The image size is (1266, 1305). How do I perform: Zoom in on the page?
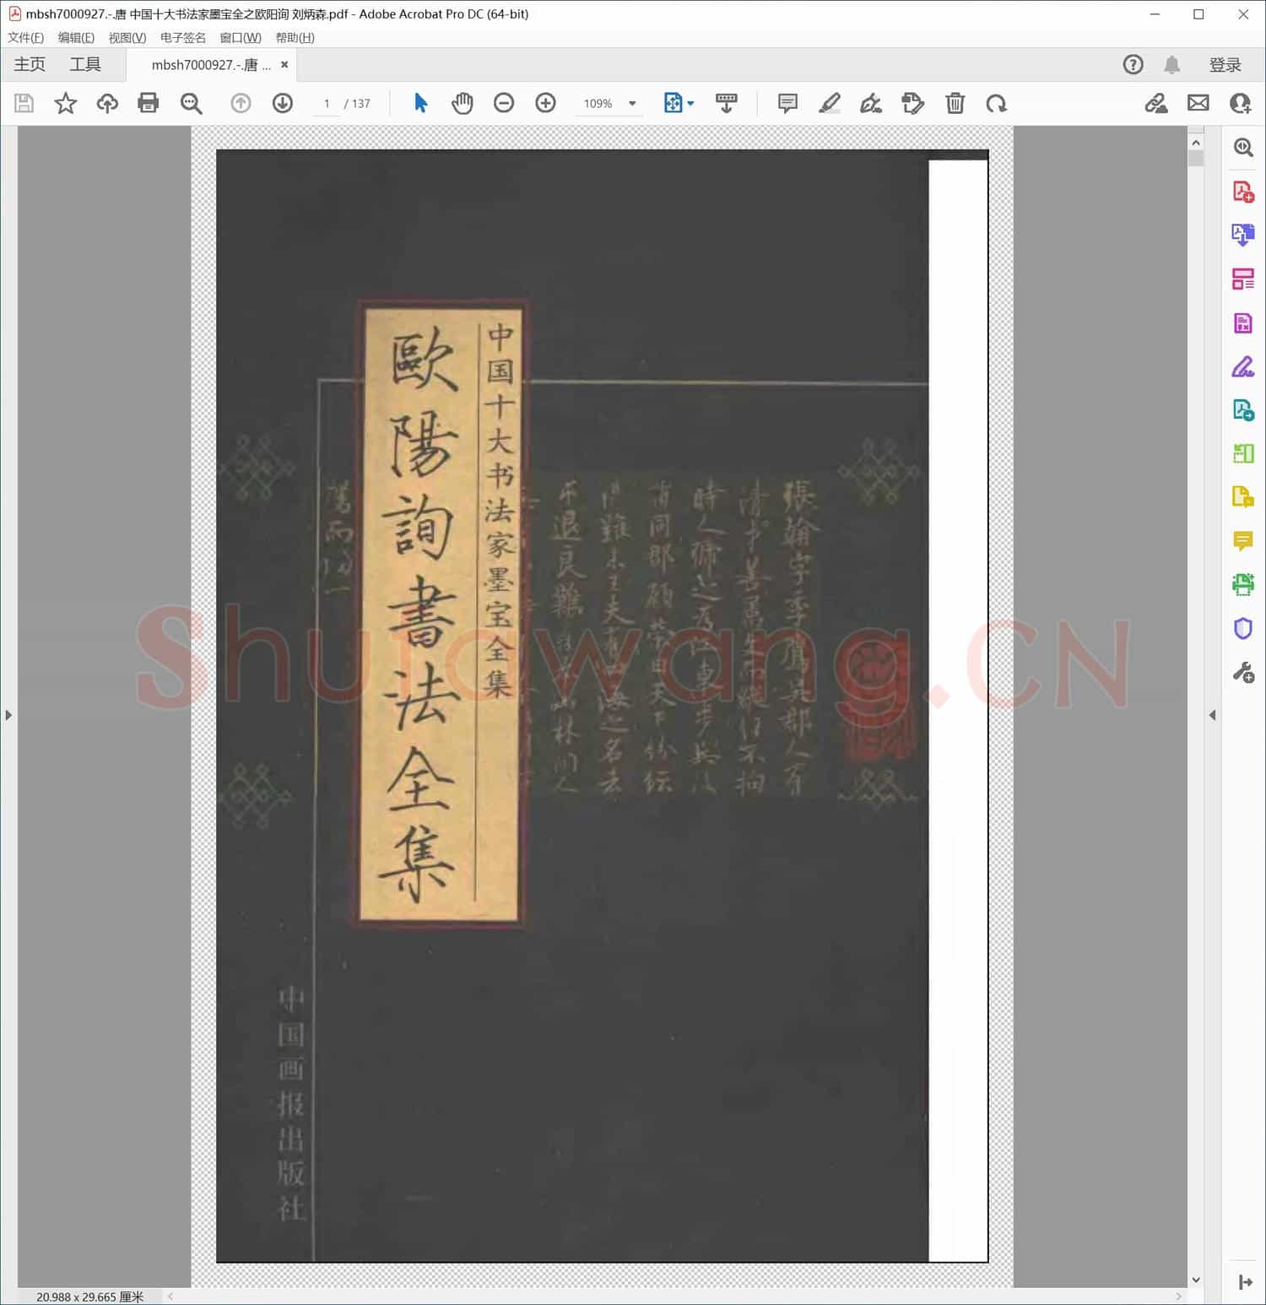pyautogui.click(x=544, y=103)
